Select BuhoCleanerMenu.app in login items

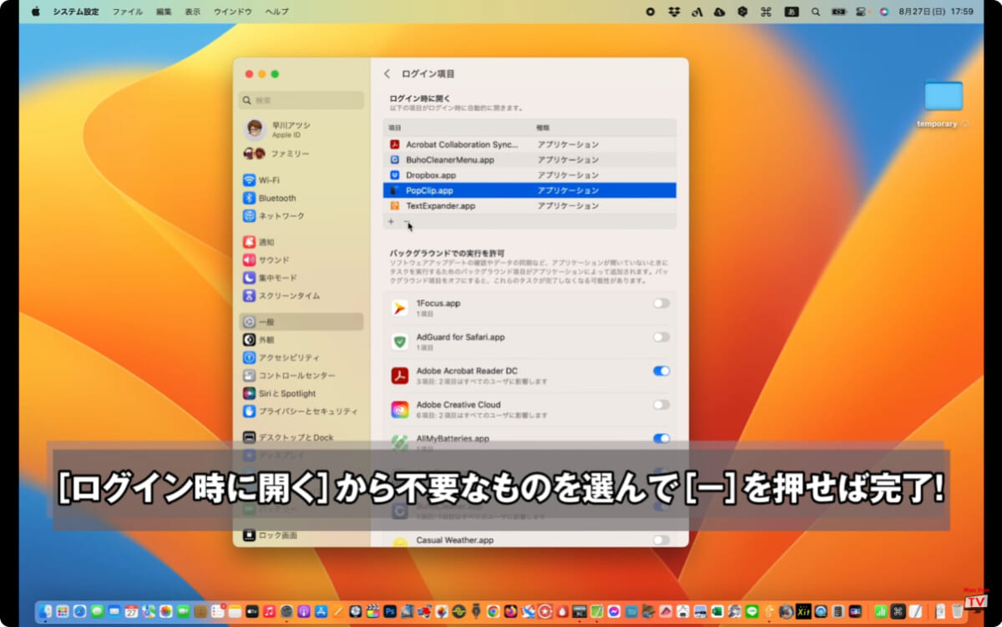click(529, 159)
